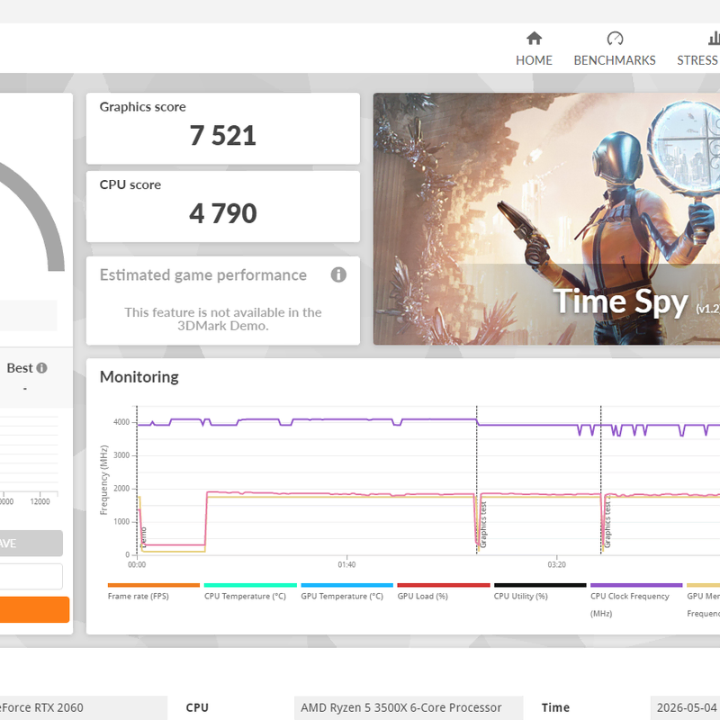Open the Home tab icon
This screenshot has height=720, width=720.
[x=534, y=38]
